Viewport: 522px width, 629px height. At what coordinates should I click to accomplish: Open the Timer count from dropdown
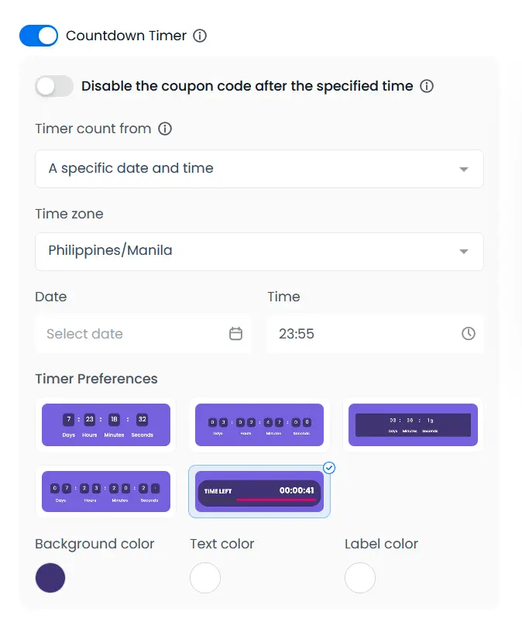(259, 169)
